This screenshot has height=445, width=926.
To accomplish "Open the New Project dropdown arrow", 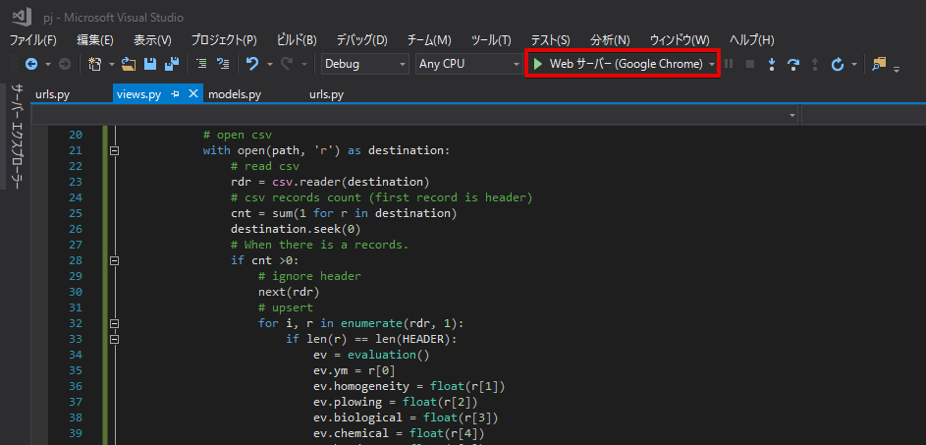I will click(x=112, y=64).
